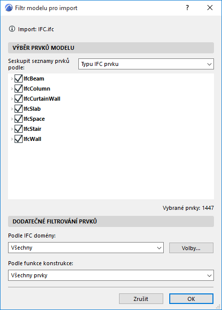Expand the IfcBeam tree node
Image resolution: width=222 pixels, height=310 pixels.
click(x=12, y=79)
